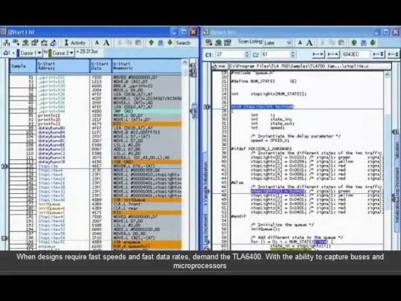This screenshot has height=301, width=401.
Task: Click the Q-Start Data column header
Action: click(x=101, y=66)
